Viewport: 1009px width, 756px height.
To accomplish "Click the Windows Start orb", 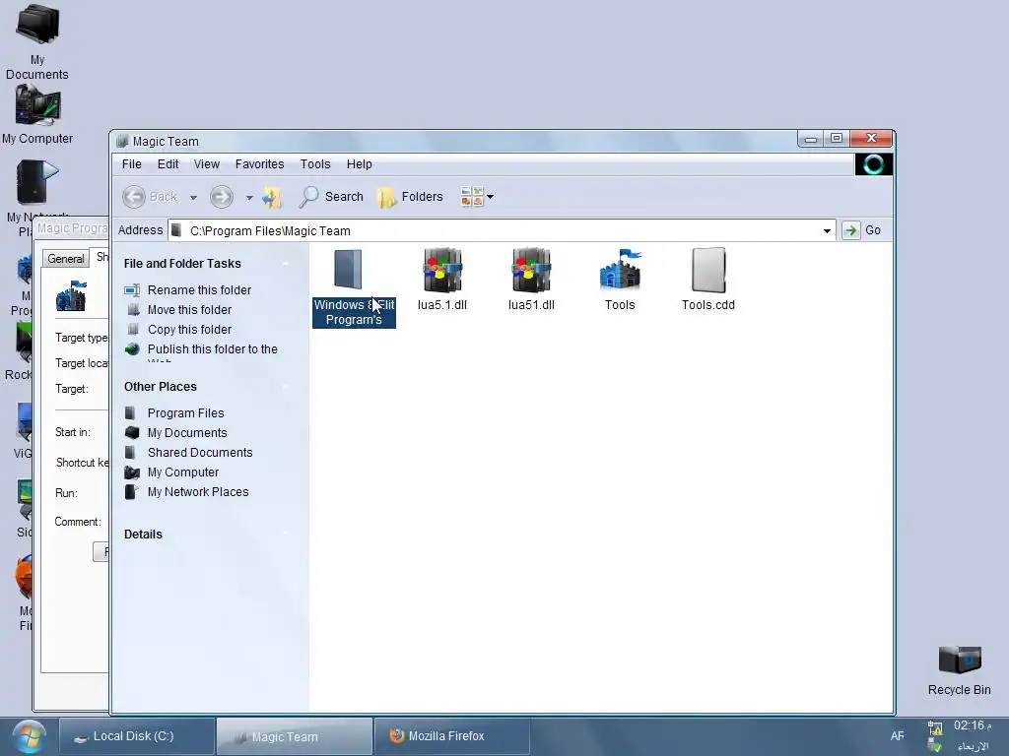I will 29,736.
